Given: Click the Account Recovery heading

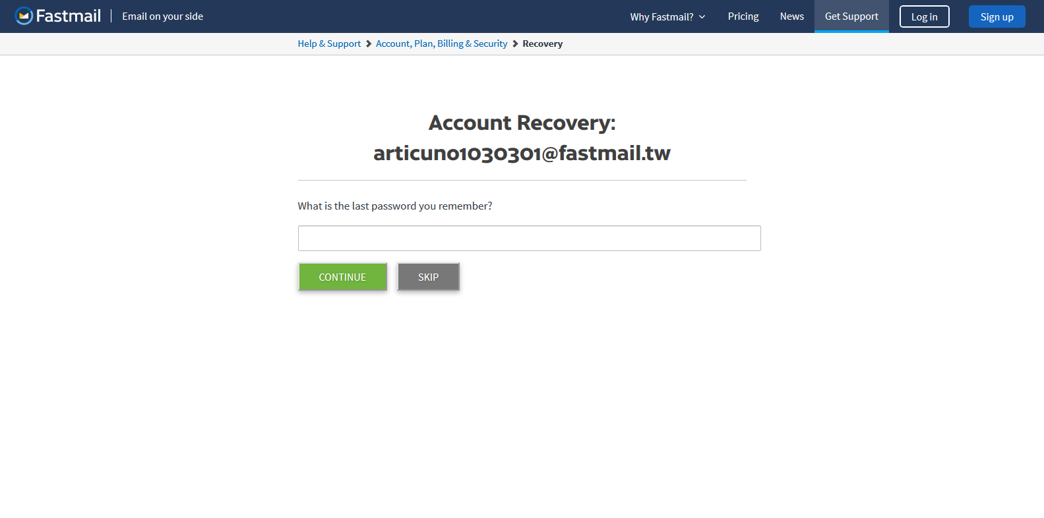Looking at the screenshot, I should 522,123.
